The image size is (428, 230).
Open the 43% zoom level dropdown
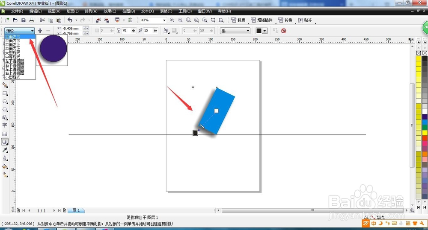coord(164,20)
